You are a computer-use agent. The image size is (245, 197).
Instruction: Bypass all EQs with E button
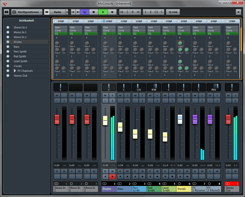point(151,12)
